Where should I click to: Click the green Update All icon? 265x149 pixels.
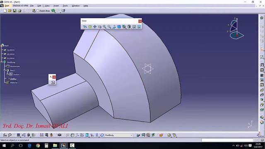(53, 11)
